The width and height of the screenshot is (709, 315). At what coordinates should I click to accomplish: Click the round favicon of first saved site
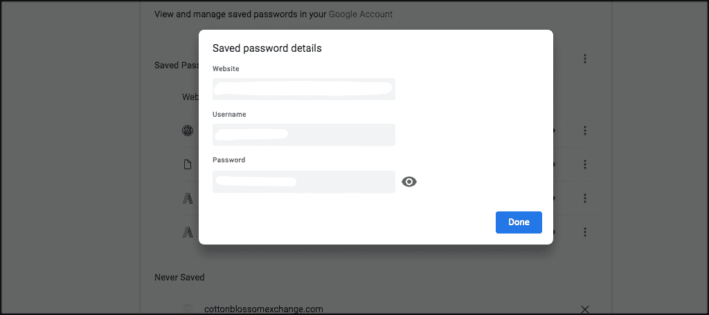[x=187, y=131]
